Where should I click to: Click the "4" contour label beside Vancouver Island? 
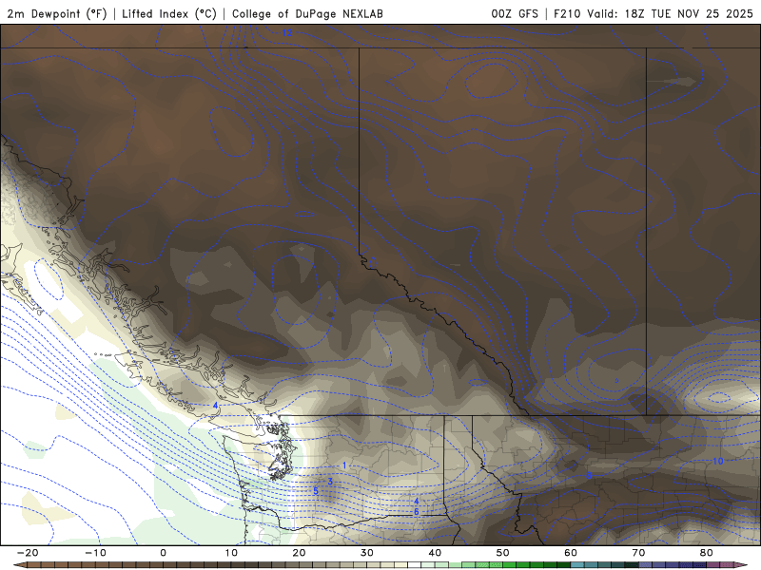(x=215, y=406)
